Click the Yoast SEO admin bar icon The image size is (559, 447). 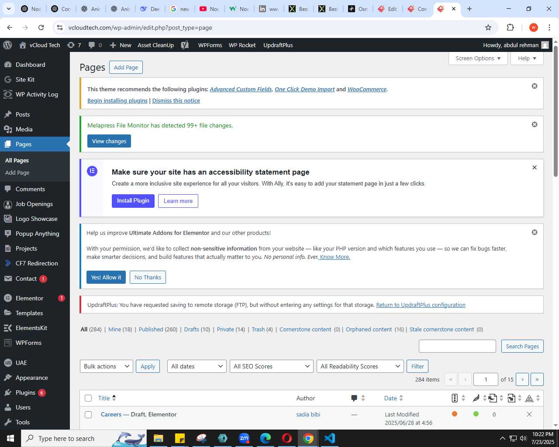[185, 45]
